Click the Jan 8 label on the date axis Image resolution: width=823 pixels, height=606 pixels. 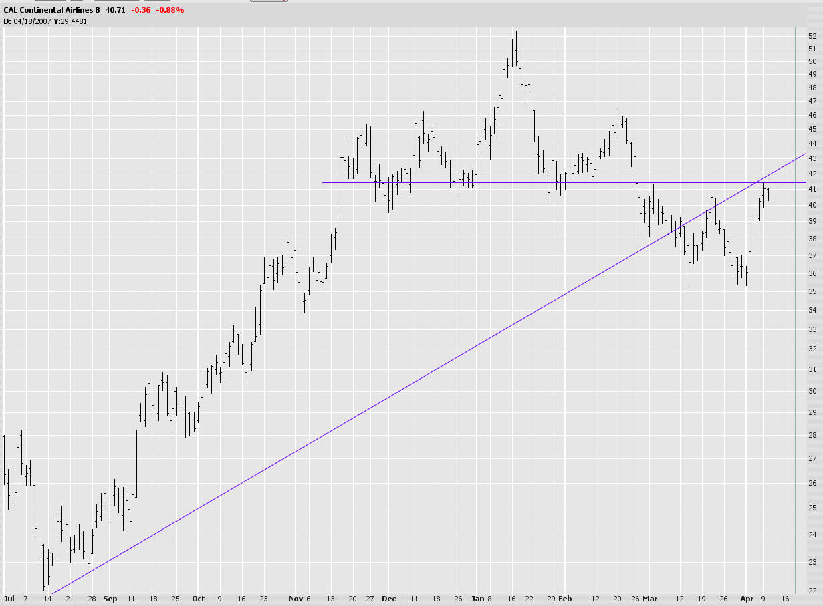482,599
